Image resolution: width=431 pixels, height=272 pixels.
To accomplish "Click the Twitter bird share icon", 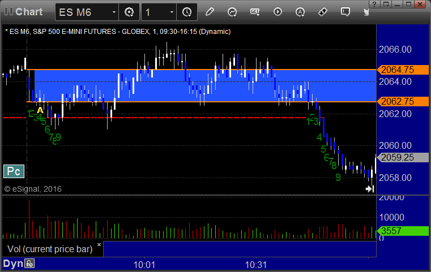I will [x=366, y=12].
